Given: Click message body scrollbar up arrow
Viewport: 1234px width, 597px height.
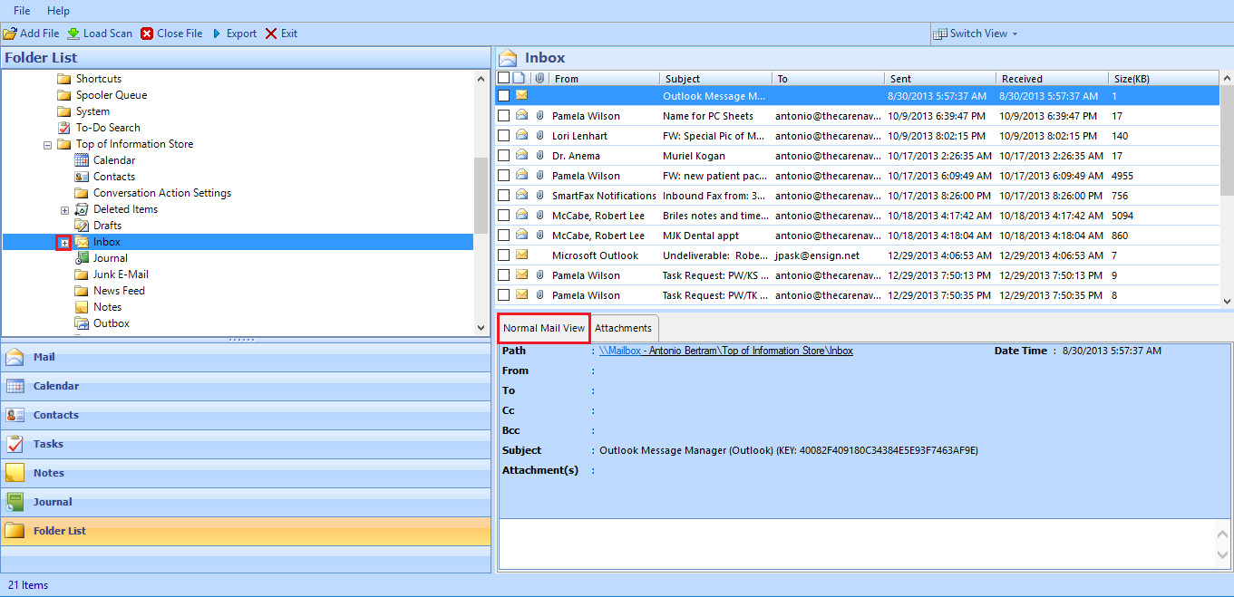Looking at the screenshot, I should point(1224,534).
